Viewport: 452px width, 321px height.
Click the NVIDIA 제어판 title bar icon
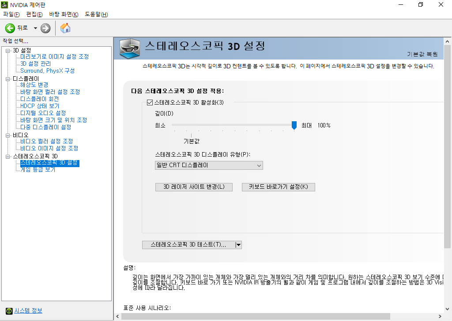4,5
